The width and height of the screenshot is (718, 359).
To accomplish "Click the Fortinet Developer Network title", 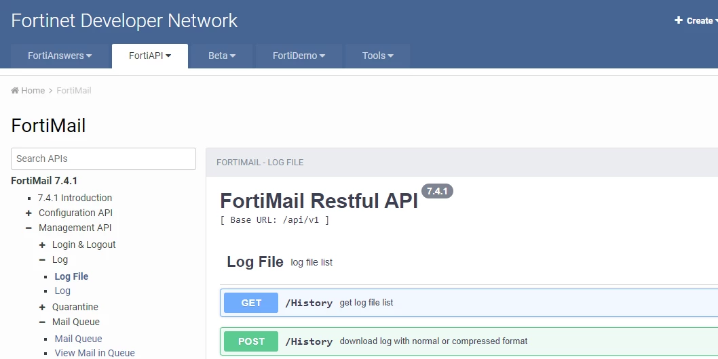I will click(x=124, y=20).
